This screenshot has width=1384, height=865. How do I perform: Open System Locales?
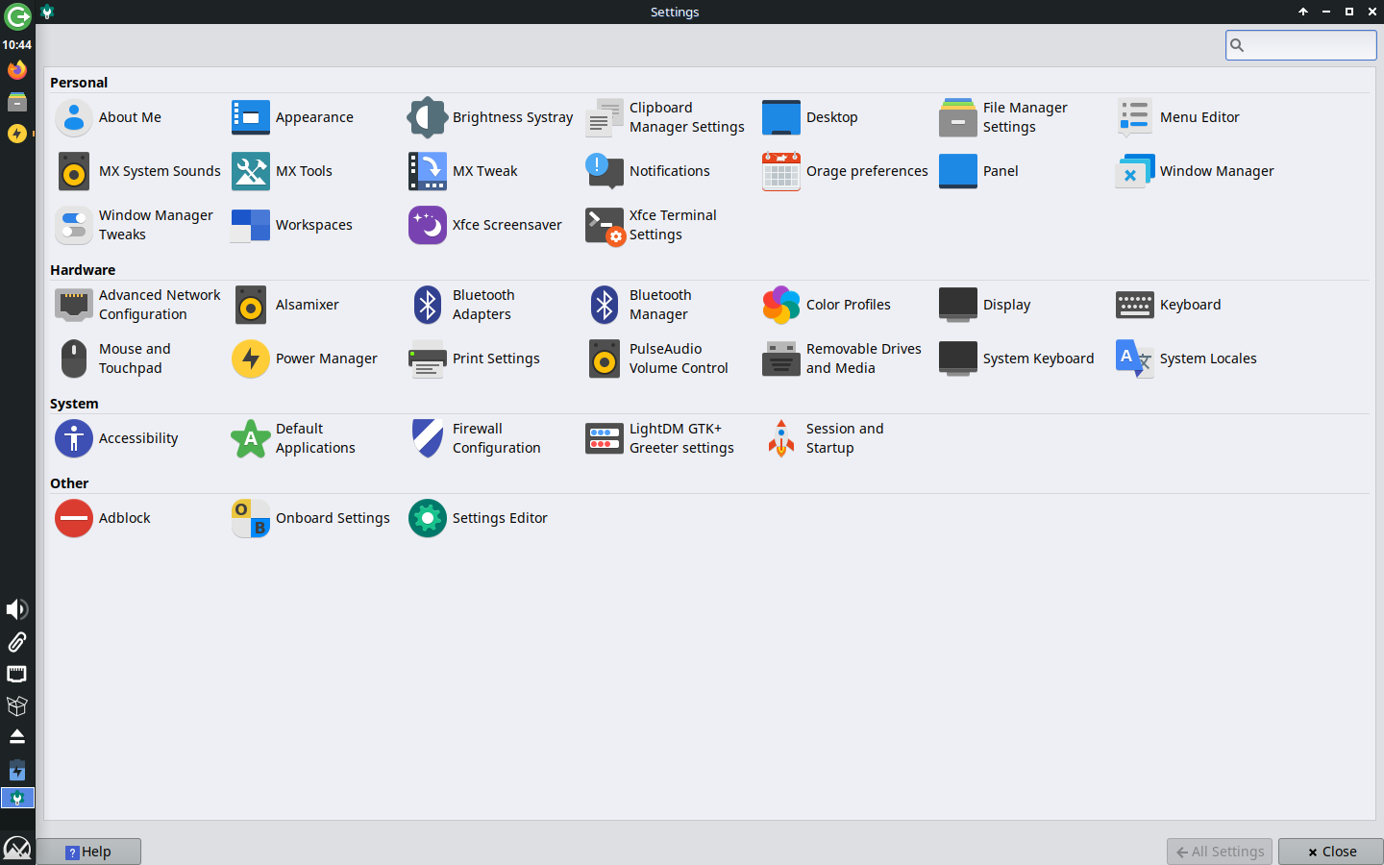[1187, 358]
